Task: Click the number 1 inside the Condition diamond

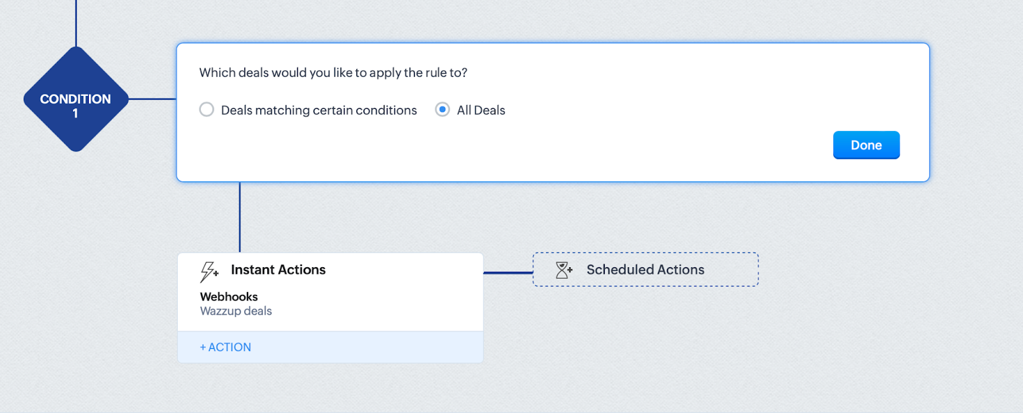Action: [75, 114]
